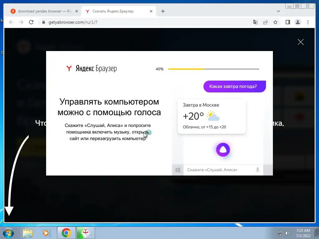Click the share page icon
Viewport: 319px width, 239px height.
[x=265, y=22]
